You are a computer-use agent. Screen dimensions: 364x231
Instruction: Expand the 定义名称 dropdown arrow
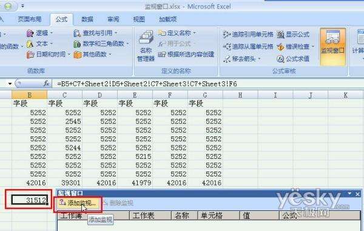[195, 33]
